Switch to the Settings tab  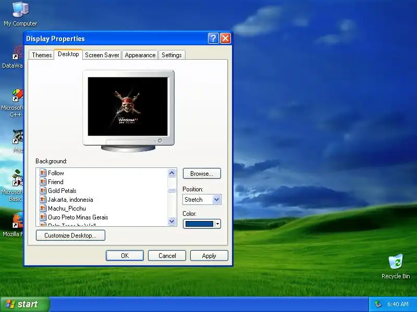(171, 55)
